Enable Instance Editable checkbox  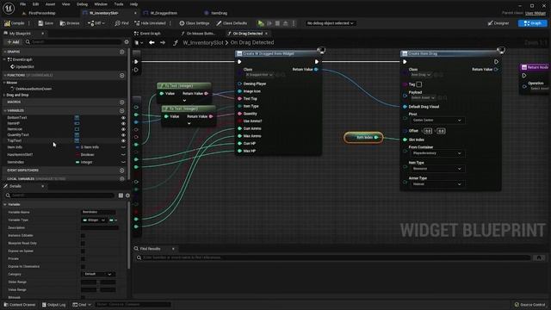pos(83,235)
